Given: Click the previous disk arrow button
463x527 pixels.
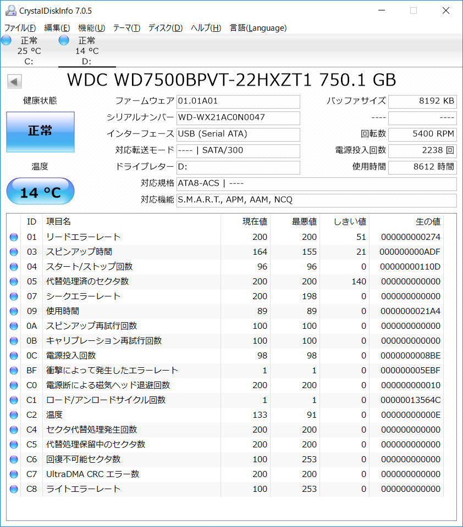Looking at the screenshot, I should click(x=14, y=81).
